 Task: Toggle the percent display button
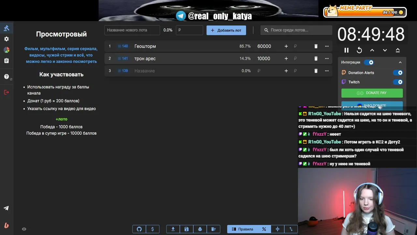264,229
